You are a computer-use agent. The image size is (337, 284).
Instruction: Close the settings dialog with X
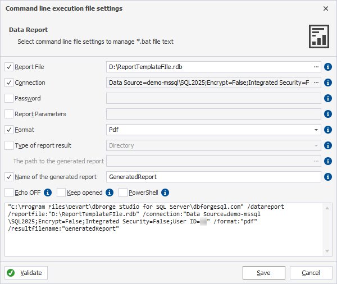(x=326, y=8)
